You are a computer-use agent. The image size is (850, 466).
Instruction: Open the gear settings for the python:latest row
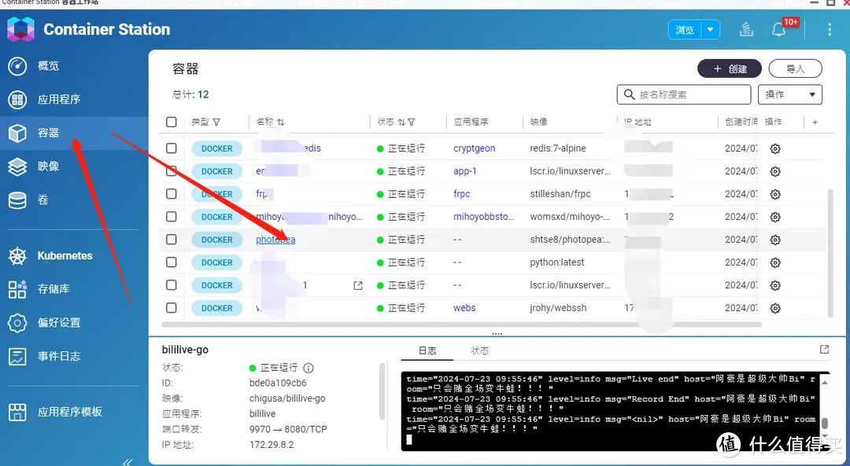(x=775, y=262)
